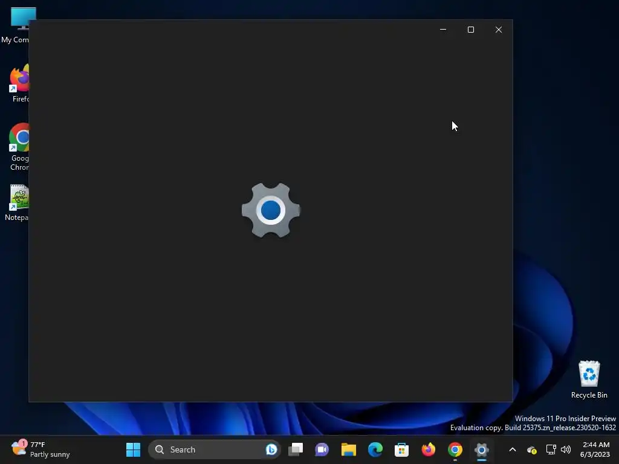Select the Notepad++ desktop shortcut

[x=18, y=202]
